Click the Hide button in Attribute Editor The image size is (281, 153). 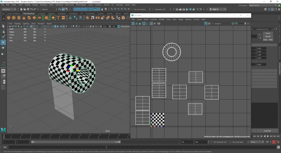point(271,40)
